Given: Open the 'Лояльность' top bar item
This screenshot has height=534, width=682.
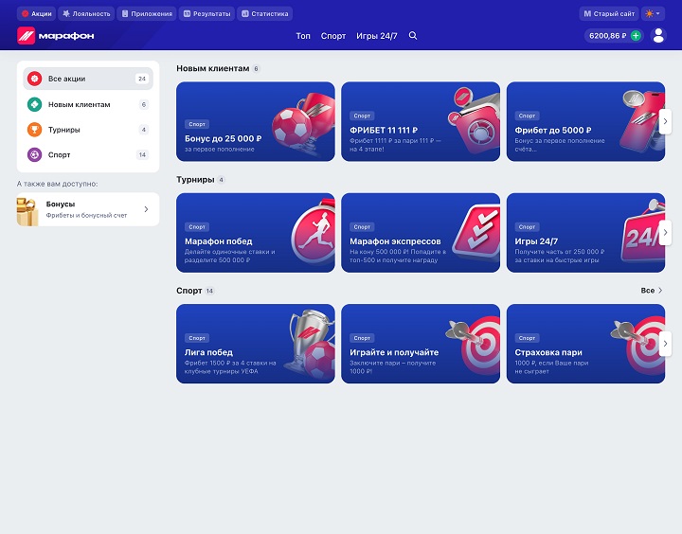Looking at the screenshot, I should coord(86,14).
